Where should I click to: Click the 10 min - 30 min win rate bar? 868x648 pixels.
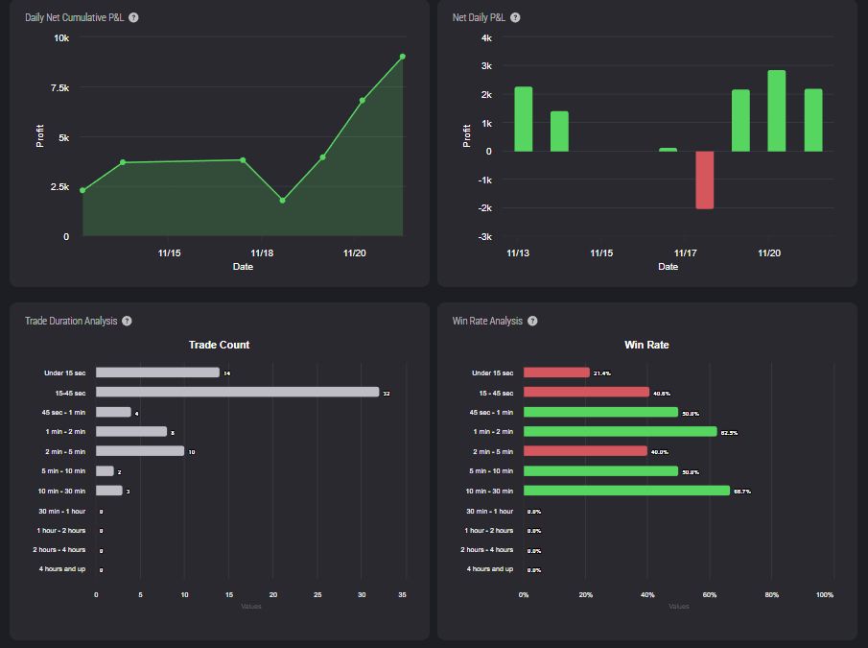click(x=626, y=491)
